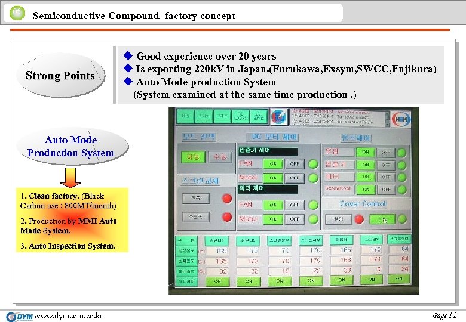Click the Strong Points oval label
This screenshot has height=322, width=466.
(x=60, y=75)
